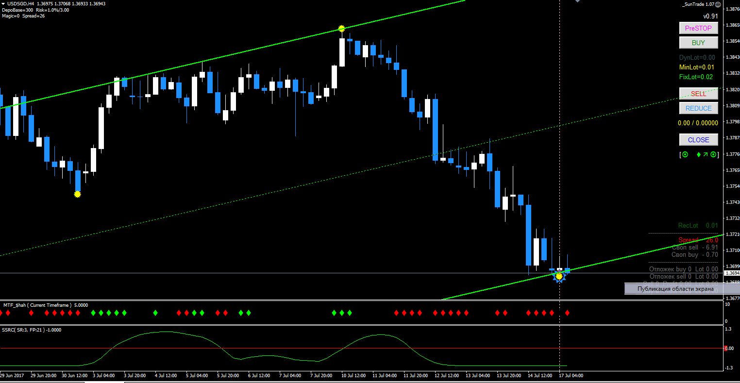Click the 'USDSGD,H4' chart symbol title

[21, 4]
